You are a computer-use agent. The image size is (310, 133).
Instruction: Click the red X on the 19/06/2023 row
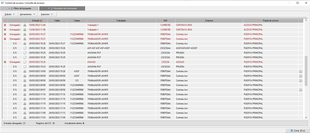(x=5, y=25)
